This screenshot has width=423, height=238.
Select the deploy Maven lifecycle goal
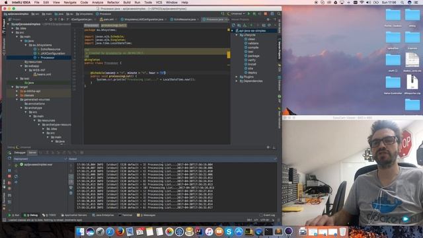pyautogui.click(x=252, y=73)
